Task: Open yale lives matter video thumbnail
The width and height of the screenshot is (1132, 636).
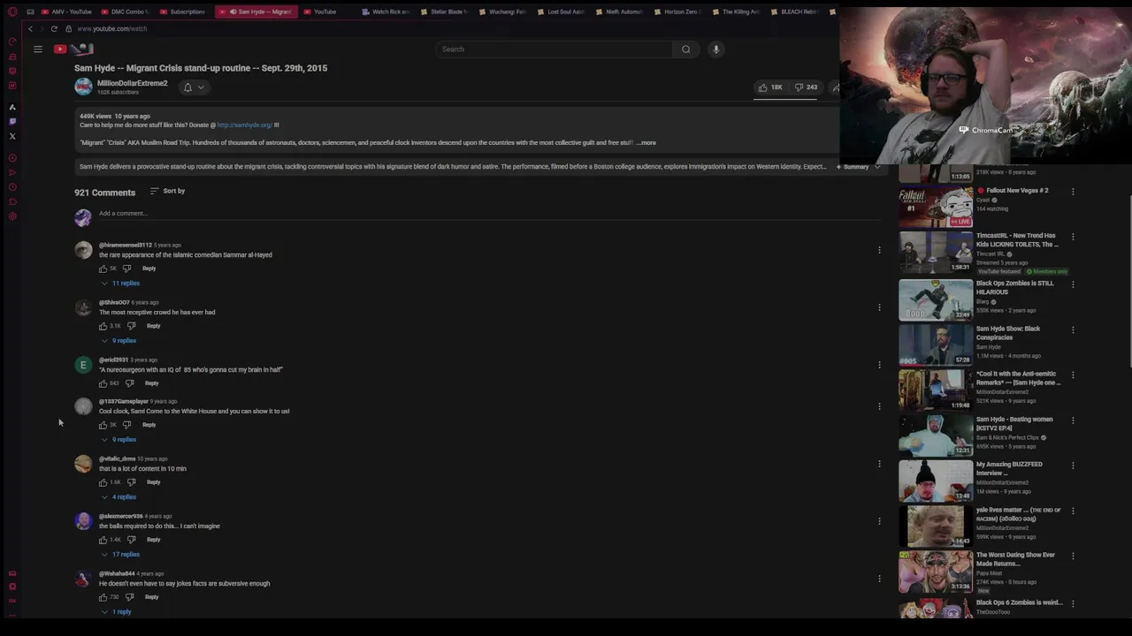Action: (x=936, y=526)
